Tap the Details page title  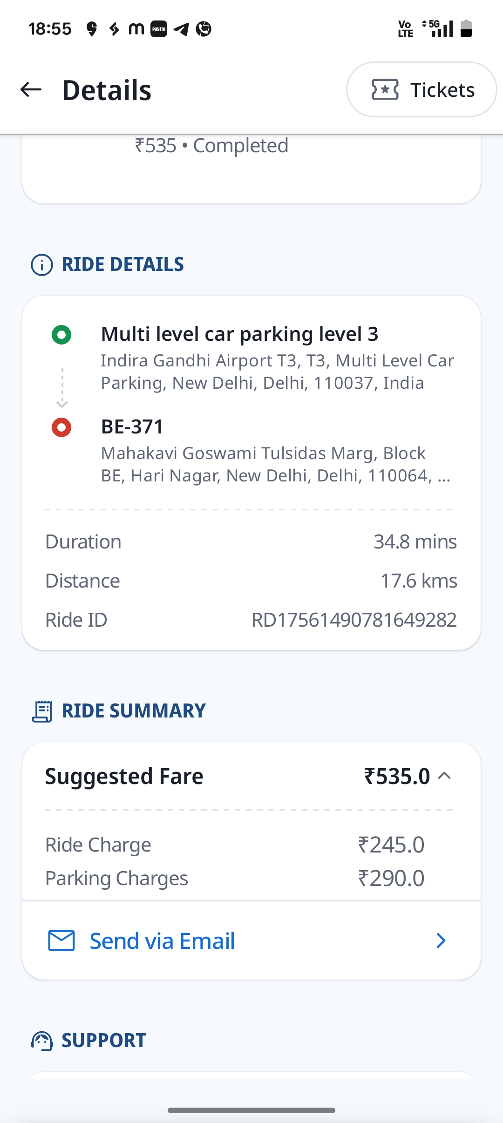pos(107,90)
